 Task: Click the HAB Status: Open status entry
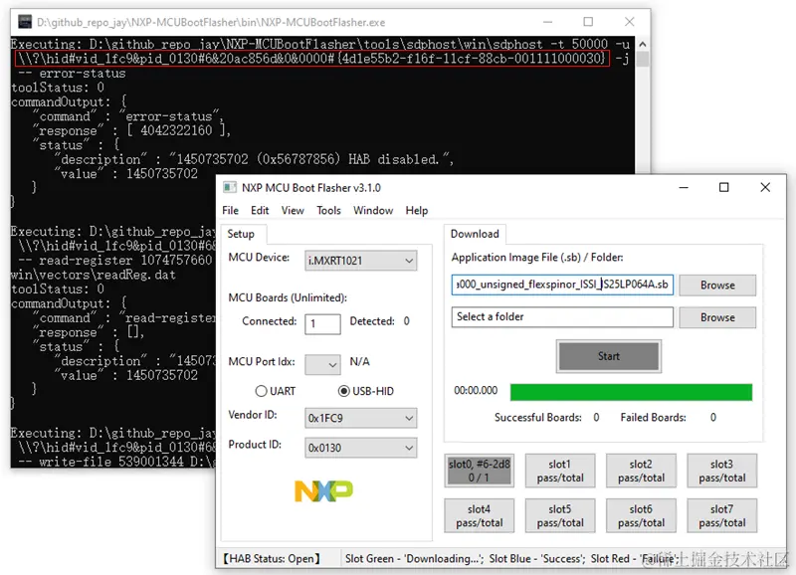point(272,559)
